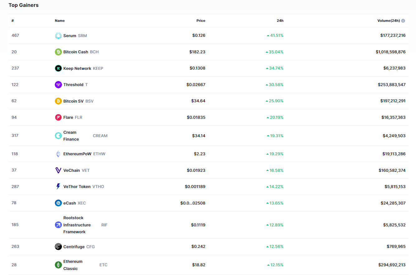The width and height of the screenshot is (416, 275).
Task: Click the Bitcoin Cash green logo icon
Action: pos(58,52)
